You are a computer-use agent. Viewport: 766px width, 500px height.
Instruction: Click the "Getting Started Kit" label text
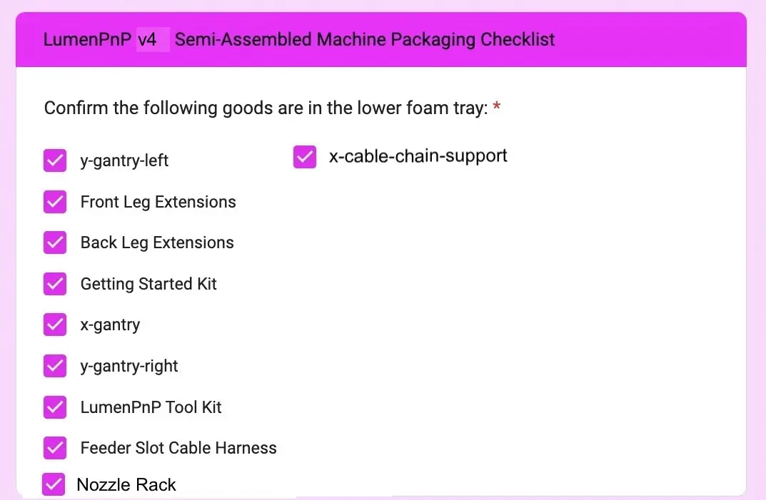[x=148, y=284]
